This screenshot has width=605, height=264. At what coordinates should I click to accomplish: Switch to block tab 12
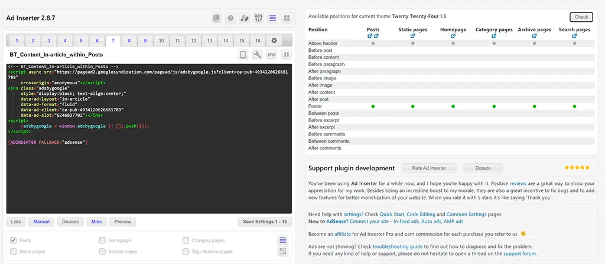pyautogui.click(x=193, y=41)
